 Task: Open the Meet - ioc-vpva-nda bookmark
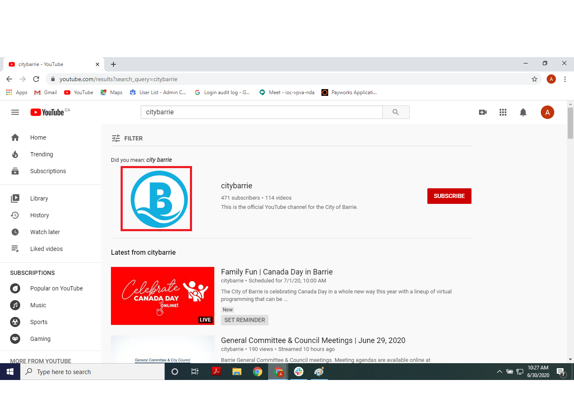(287, 92)
